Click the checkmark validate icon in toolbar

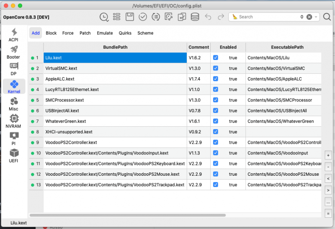pos(143,17)
